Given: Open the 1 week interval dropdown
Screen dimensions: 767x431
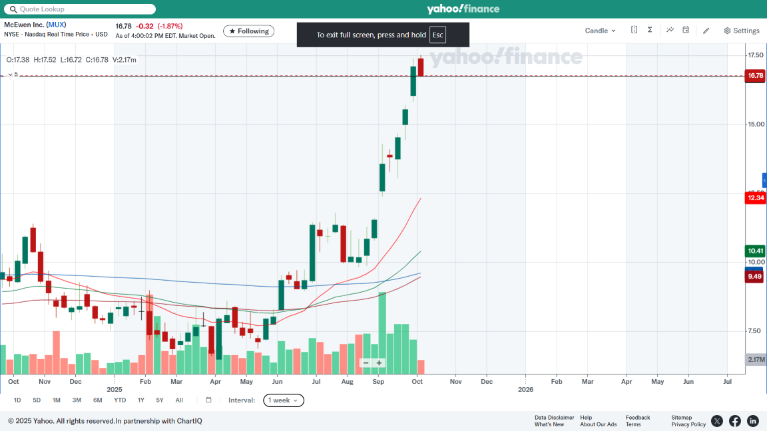Looking at the screenshot, I should [283, 400].
